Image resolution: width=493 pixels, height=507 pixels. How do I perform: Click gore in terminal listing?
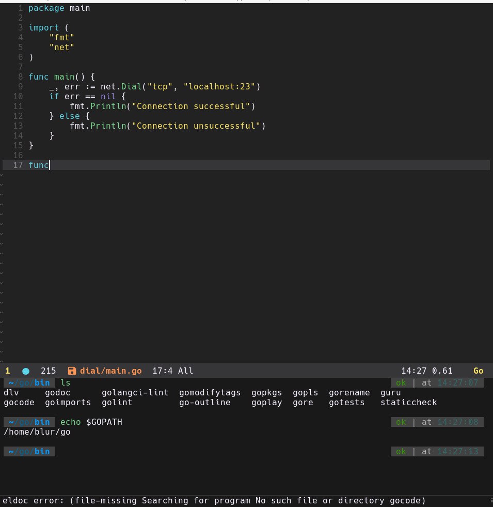[x=303, y=403]
